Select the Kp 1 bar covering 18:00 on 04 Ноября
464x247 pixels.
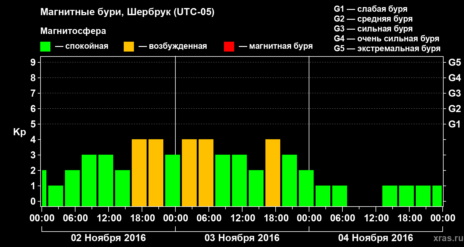[x=406, y=196]
